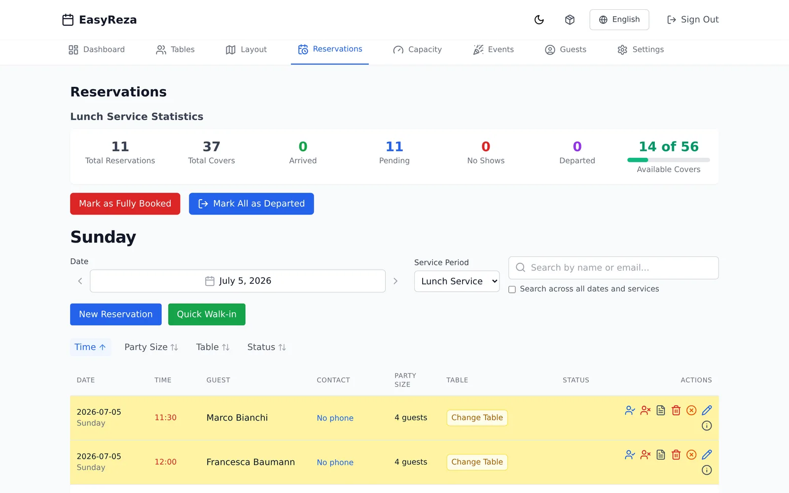The image size is (789, 493).
Task: Open the Reservations tab
Action: pos(330,49)
